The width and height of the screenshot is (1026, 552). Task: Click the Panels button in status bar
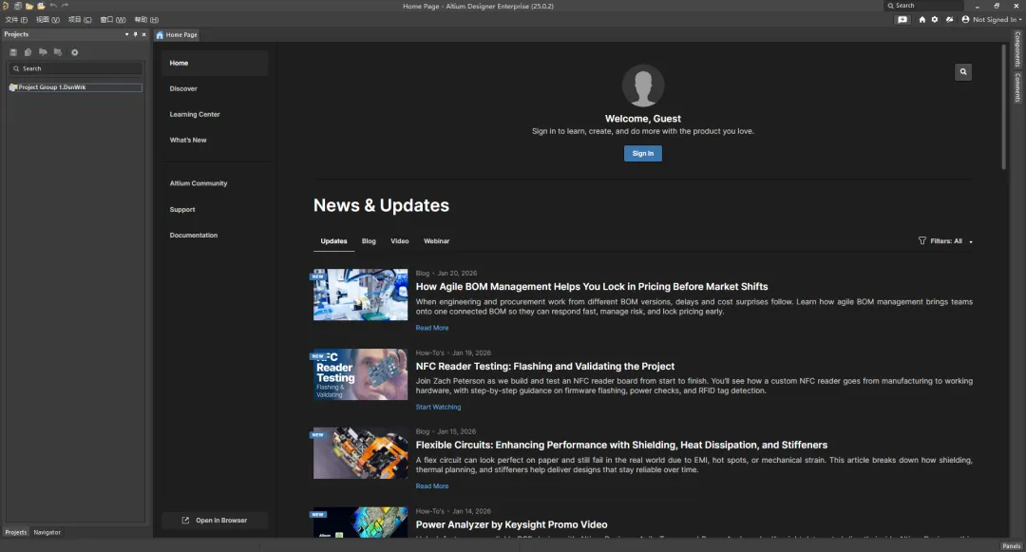click(x=1011, y=546)
